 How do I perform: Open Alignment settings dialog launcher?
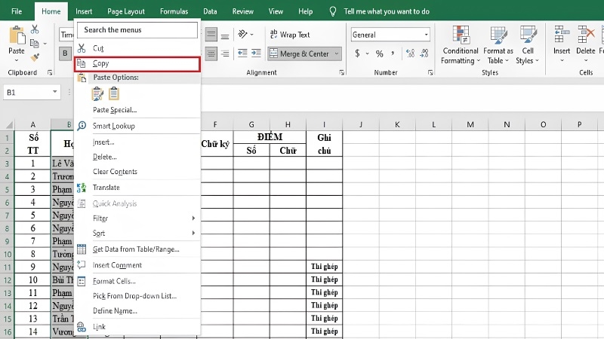tap(342, 72)
